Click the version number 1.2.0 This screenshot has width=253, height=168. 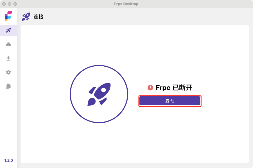8,160
